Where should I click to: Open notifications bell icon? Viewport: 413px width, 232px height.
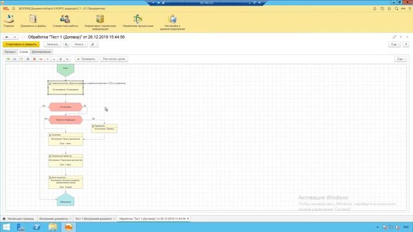click(375, 8)
